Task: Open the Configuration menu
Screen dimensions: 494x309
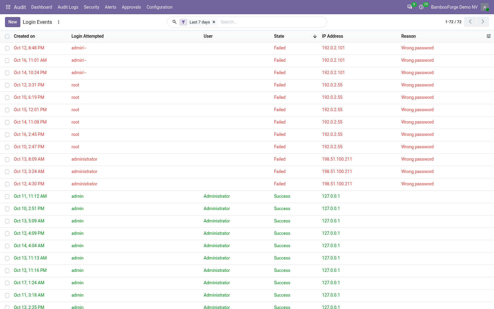Action: pyautogui.click(x=159, y=7)
